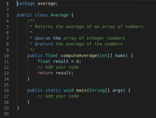Click the closing brace on line 14
156x118 pixels.
[x=29, y=79]
